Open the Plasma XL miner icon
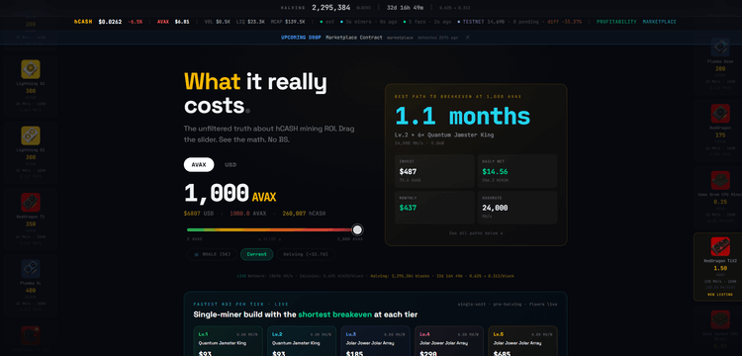 pyautogui.click(x=31, y=269)
